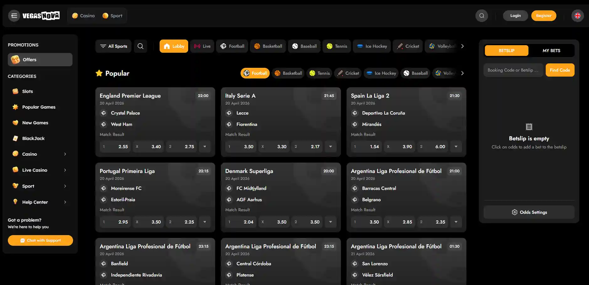Image resolution: width=589 pixels, height=285 pixels.
Task: Click the Register button
Action: [544, 16]
